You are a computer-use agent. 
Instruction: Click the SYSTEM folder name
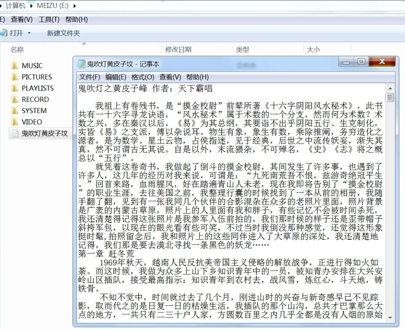pos(34,111)
